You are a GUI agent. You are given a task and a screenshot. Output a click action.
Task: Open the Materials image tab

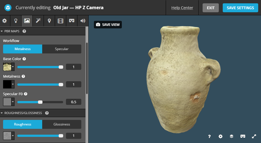coord(27,21)
